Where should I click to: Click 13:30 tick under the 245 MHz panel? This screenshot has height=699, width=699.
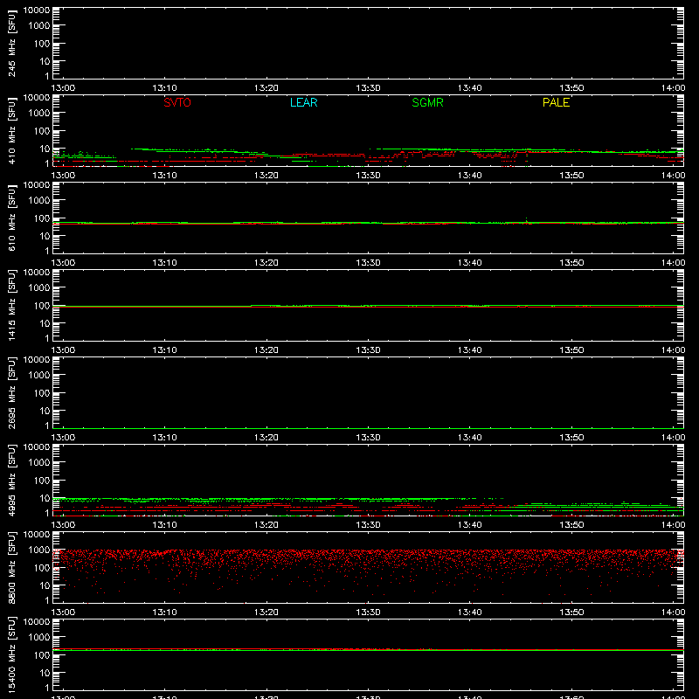tap(368, 88)
